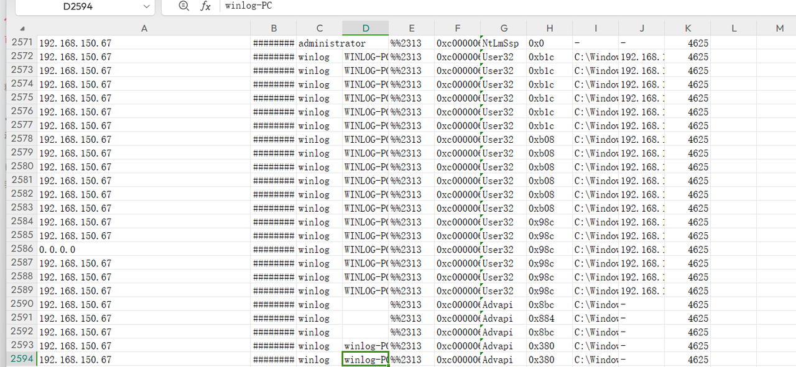796x367 pixels.
Task: Select column B header
Action: pyautogui.click(x=274, y=29)
